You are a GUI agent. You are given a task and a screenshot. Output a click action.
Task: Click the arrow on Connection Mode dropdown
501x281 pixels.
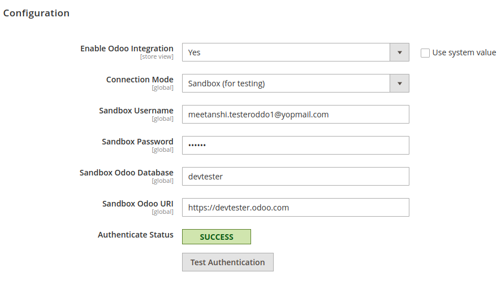[399, 84]
